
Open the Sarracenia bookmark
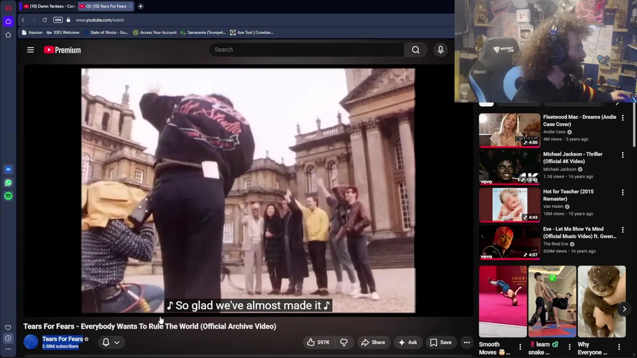pyautogui.click(x=203, y=32)
